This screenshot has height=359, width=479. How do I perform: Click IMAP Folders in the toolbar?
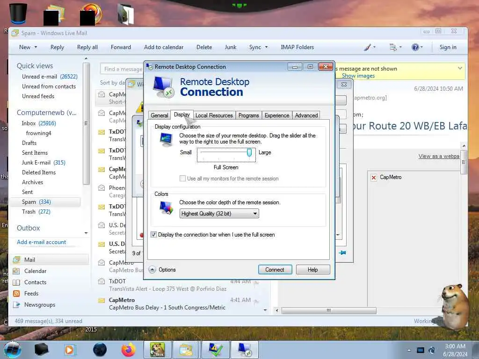(297, 47)
